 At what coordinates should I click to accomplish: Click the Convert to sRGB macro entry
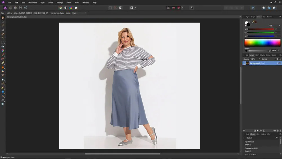(x=251, y=148)
